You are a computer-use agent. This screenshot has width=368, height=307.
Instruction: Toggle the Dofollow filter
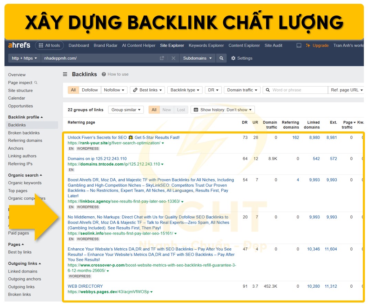(90, 90)
